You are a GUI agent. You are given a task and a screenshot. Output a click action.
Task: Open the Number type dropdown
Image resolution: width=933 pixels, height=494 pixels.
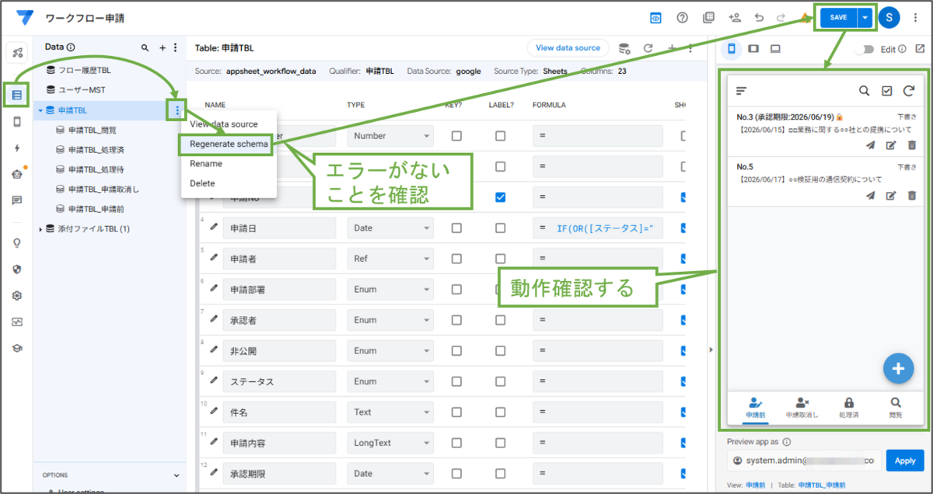pyautogui.click(x=390, y=136)
